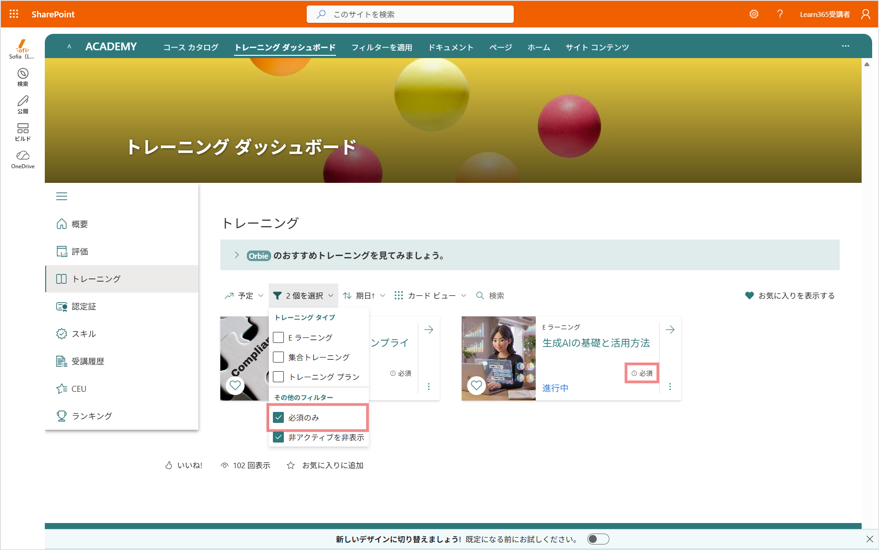Open the SharePoint app launcher grid
879x550 pixels.
14,14
